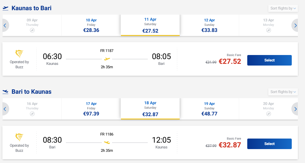305x163 pixels.
Task: Click the yellow plane icon under FR 1186
Action: click(x=107, y=142)
